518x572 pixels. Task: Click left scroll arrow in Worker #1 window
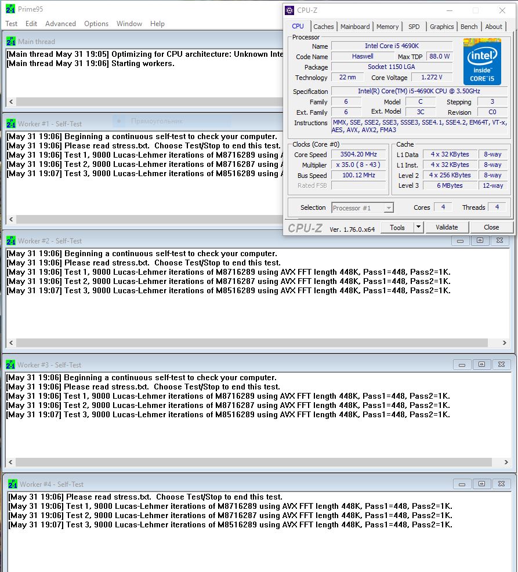(x=11, y=219)
